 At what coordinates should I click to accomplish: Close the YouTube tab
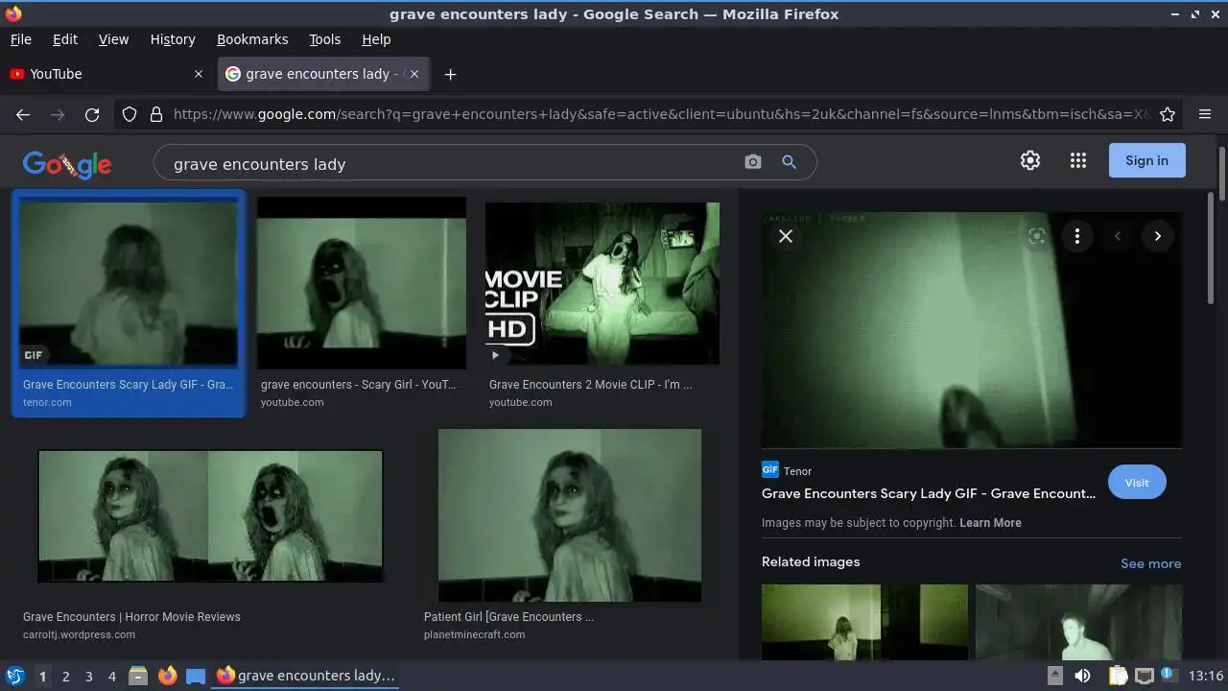(x=199, y=74)
